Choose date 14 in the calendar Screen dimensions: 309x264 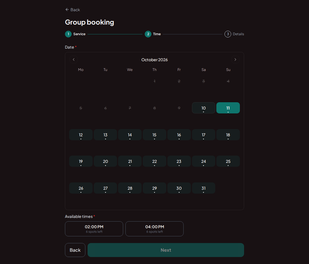point(130,135)
